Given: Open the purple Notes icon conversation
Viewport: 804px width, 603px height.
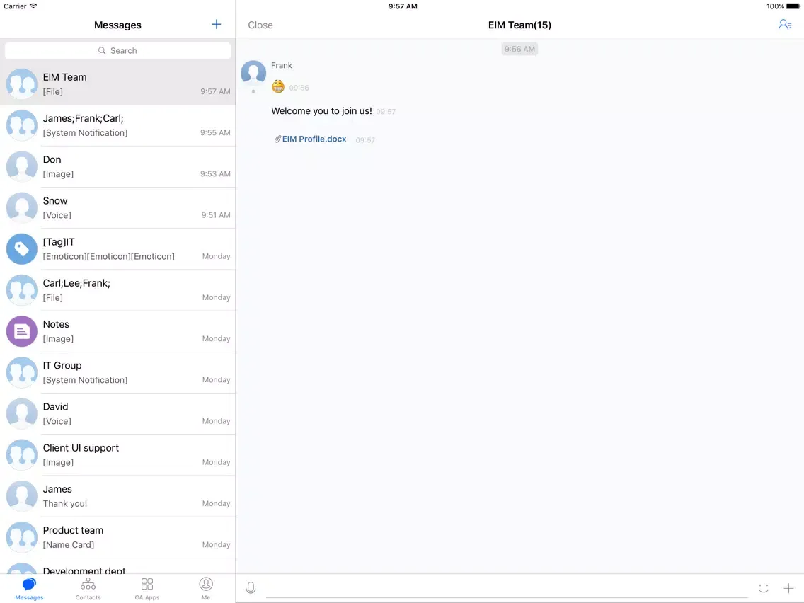Looking at the screenshot, I should (22, 331).
